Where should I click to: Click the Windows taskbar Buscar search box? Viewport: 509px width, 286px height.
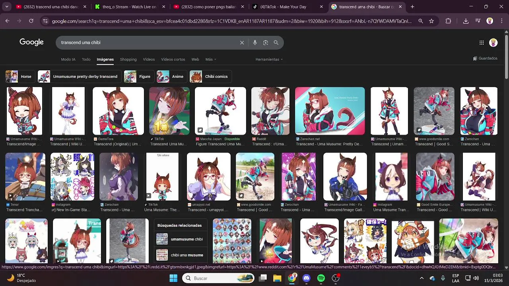click(x=218, y=278)
